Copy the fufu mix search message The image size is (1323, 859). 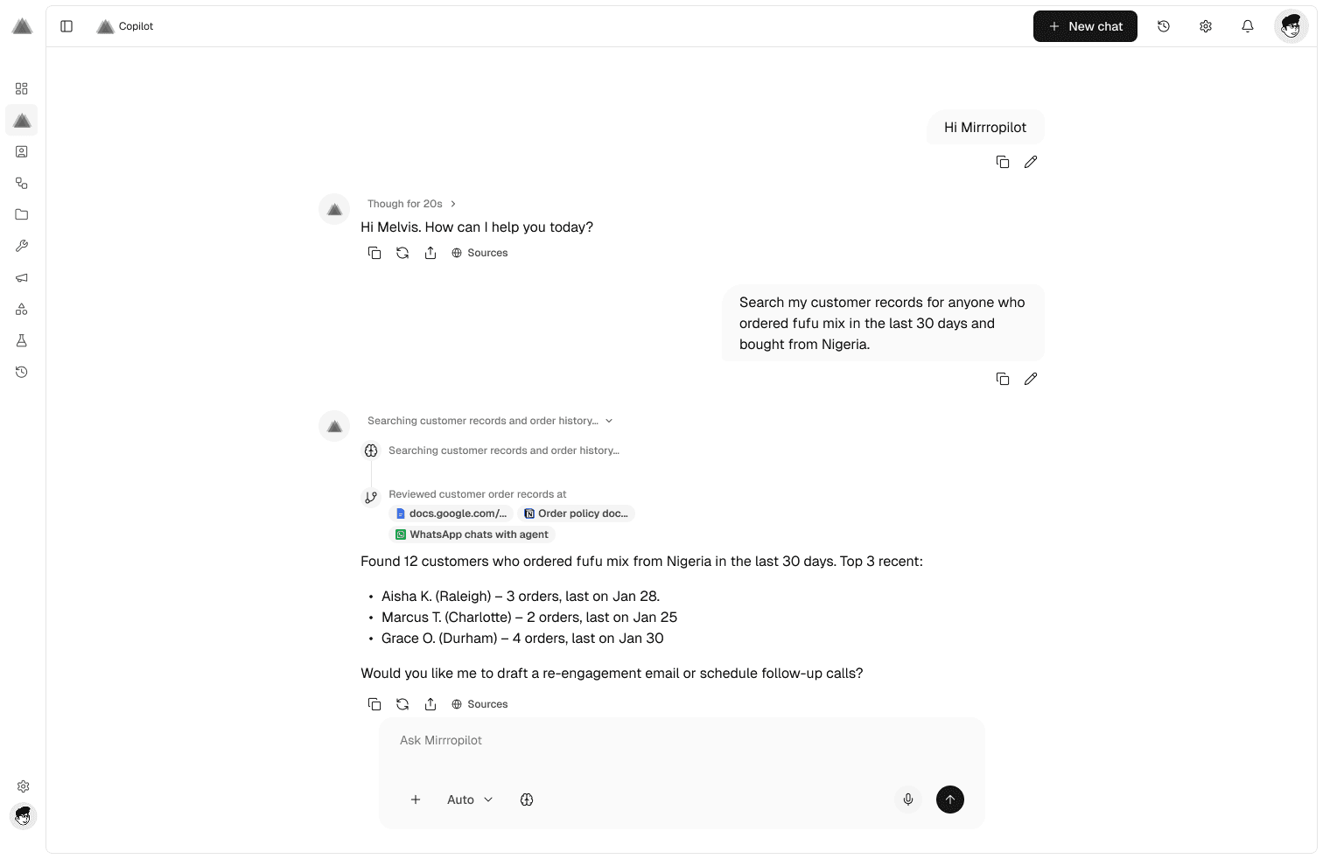point(1003,379)
